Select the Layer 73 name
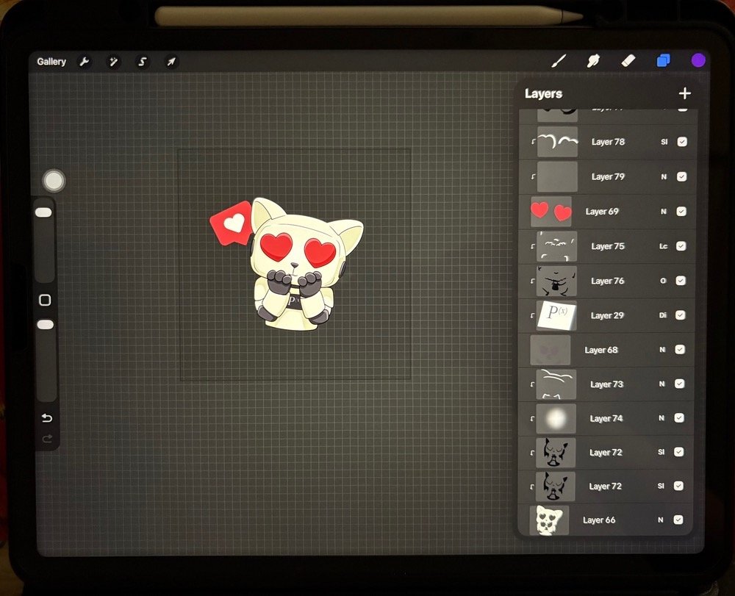The height and width of the screenshot is (596, 735). pos(606,384)
